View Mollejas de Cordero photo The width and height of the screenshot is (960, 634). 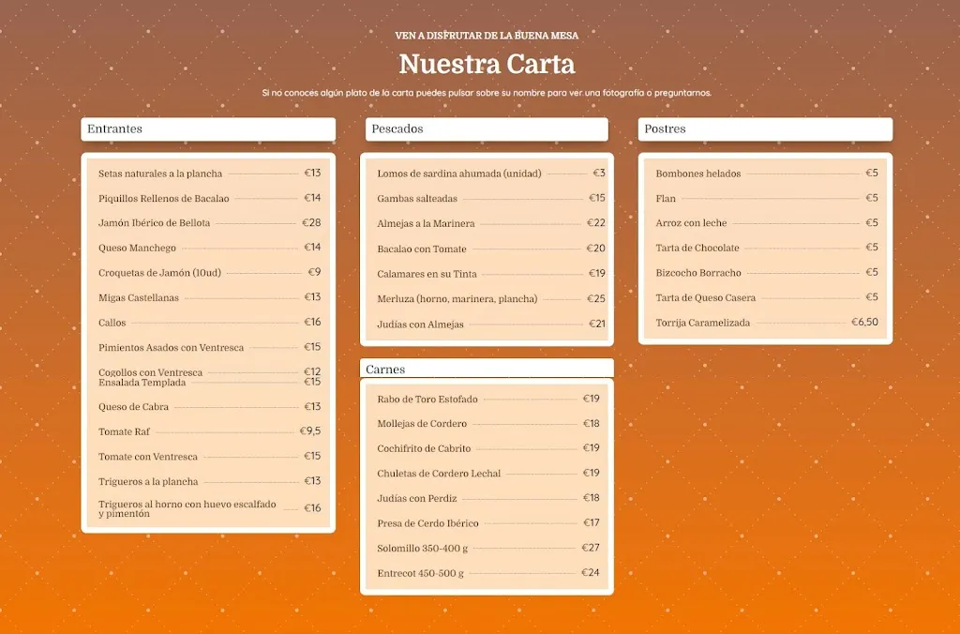424,423
